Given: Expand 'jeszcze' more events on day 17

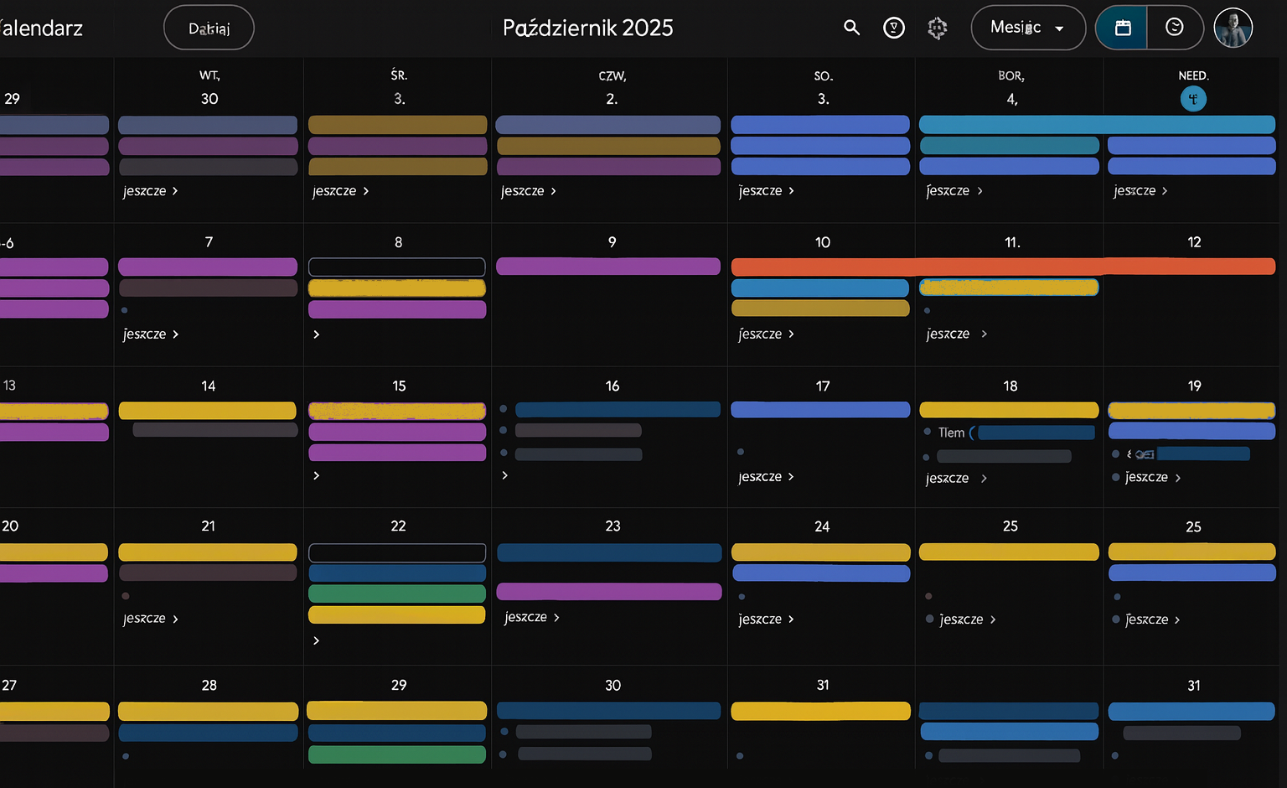Looking at the screenshot, I should (x=766, y=476).
